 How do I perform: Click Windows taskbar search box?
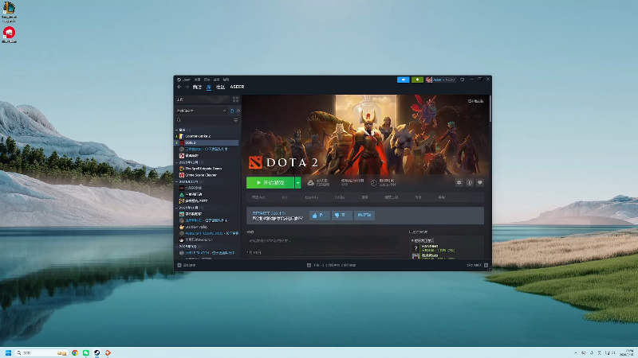coord(41,352)
